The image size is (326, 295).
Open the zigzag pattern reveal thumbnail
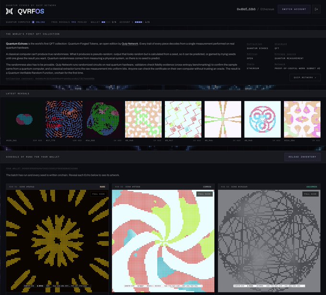183,119
